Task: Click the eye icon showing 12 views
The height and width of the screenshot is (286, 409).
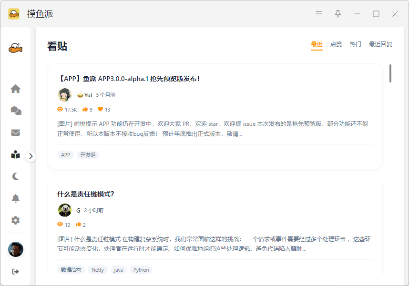Action: tap(60, 224)
